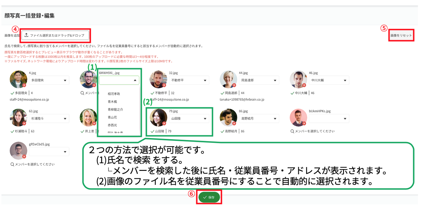Open the member dropdown showing 多田理央
Viewport: 421px width, 211px height.
pyautogui.click(x=49, y=80)
